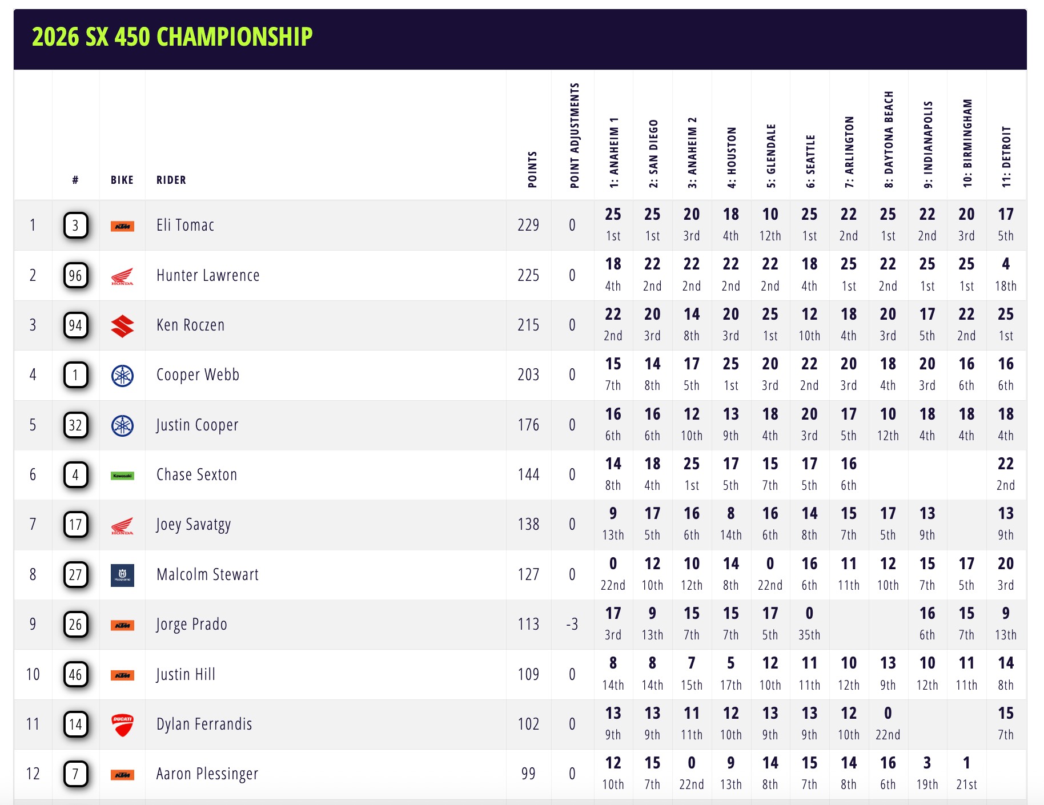
Task: Select Aaron Plessinger's rider name
Action: tap(207, 774)
